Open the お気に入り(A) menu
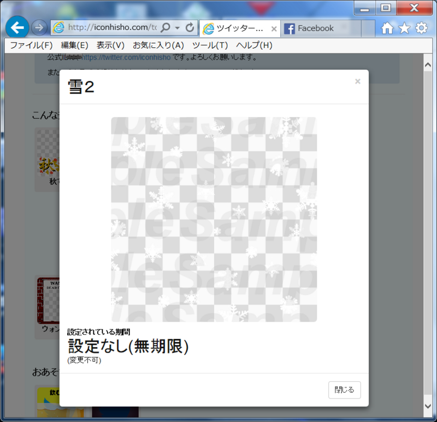Image resolution: width=437 pixels, height=422 pixels. [x=158, y=45]
